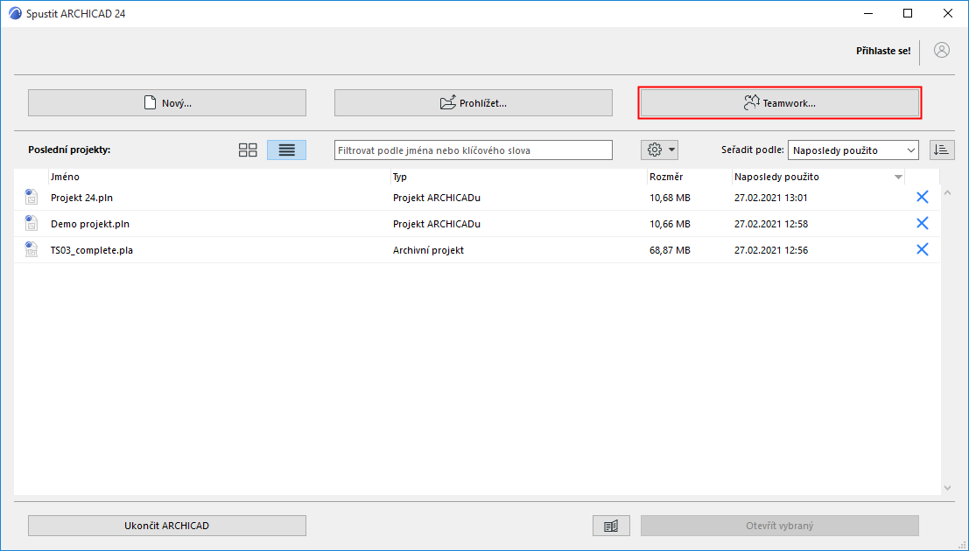Click the Projekt 24.pln file icon
Image resolution: width=969 pixels, height=551 pixels.
pos(31,197)
